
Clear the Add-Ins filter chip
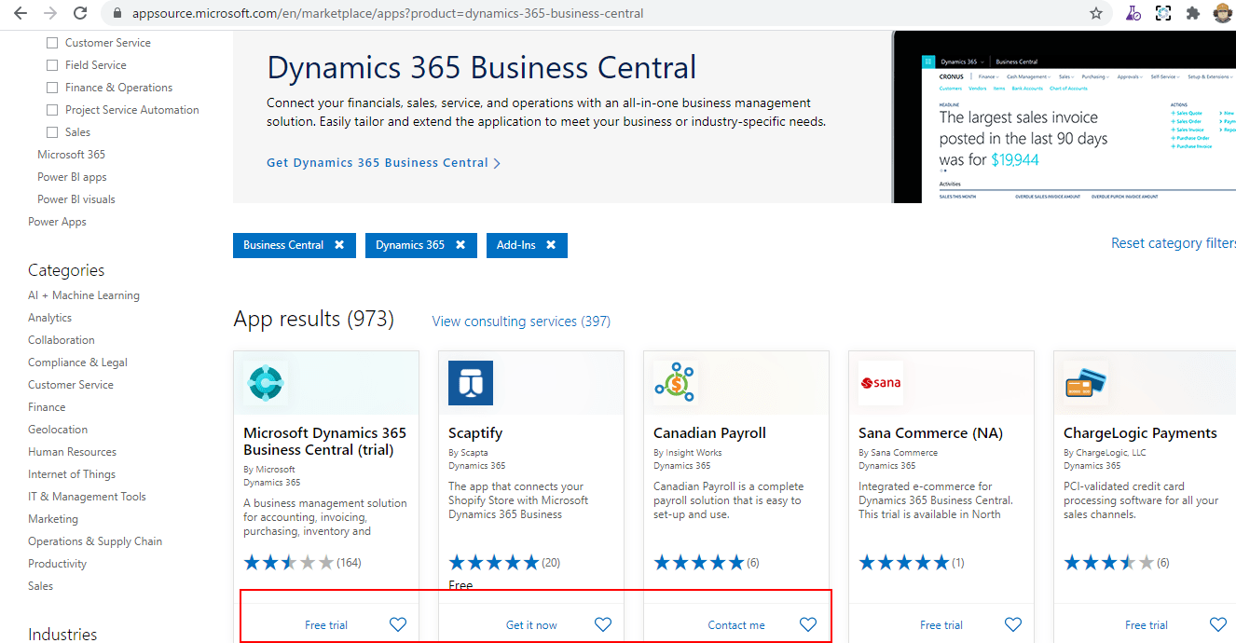(x=552, y=245)
